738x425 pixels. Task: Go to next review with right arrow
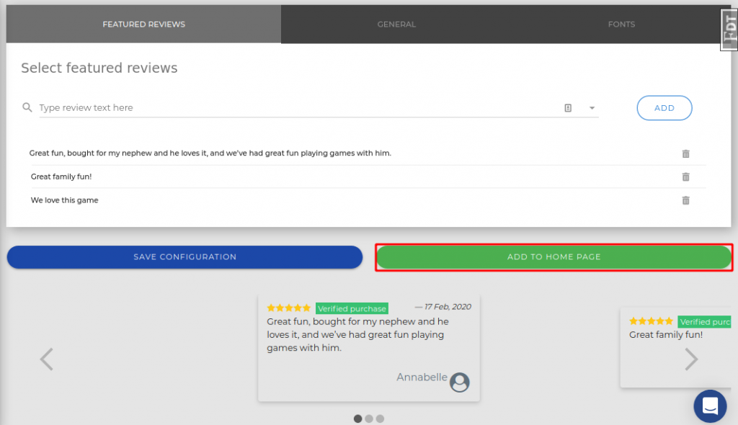point(691,359)
